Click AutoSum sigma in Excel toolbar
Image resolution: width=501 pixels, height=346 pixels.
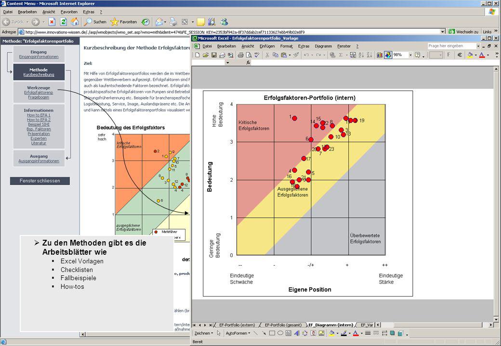[x=341, y=55]
